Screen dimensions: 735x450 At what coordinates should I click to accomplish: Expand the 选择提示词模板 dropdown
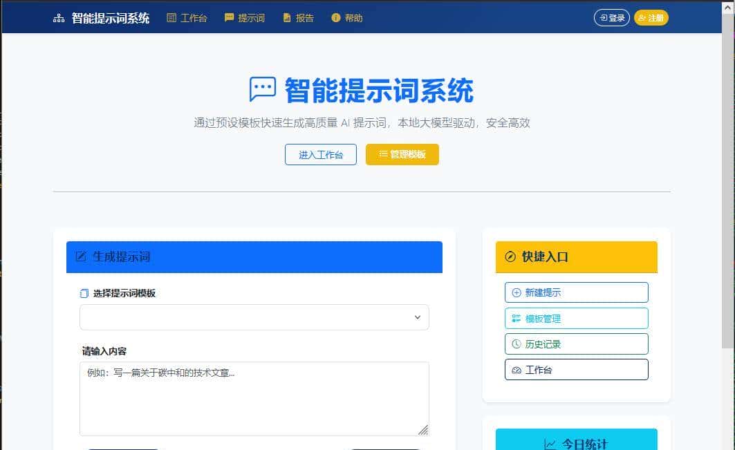pos(254,317)
